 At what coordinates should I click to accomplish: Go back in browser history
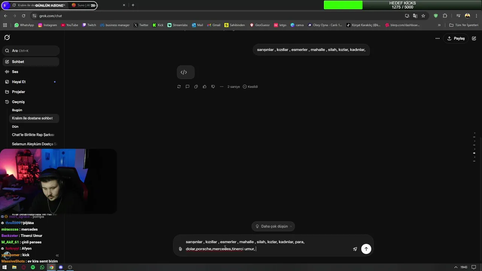point(5,16)
